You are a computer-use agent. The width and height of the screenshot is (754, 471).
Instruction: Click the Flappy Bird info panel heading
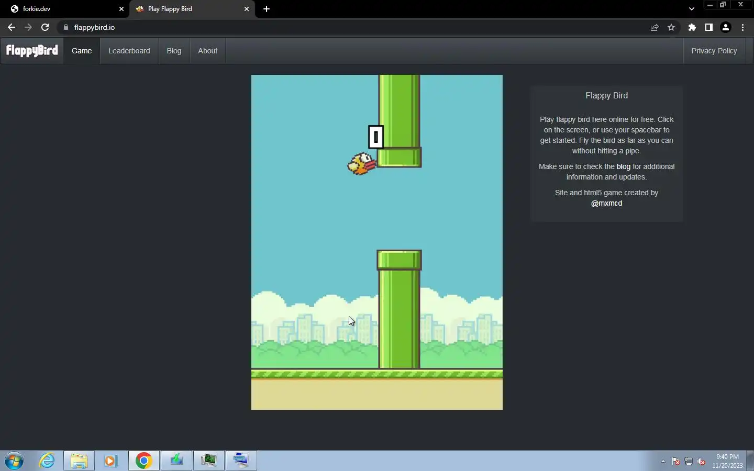(606, 95)
